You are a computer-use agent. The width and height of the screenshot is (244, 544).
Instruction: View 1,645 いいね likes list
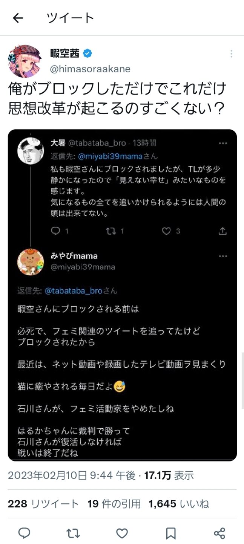(179, 504)
